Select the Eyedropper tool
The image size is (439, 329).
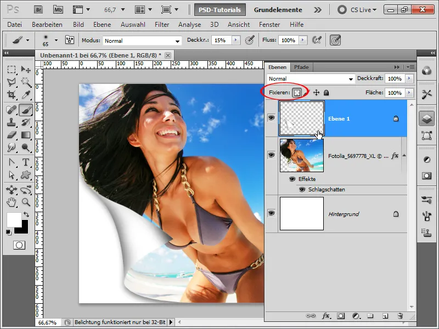26,95
